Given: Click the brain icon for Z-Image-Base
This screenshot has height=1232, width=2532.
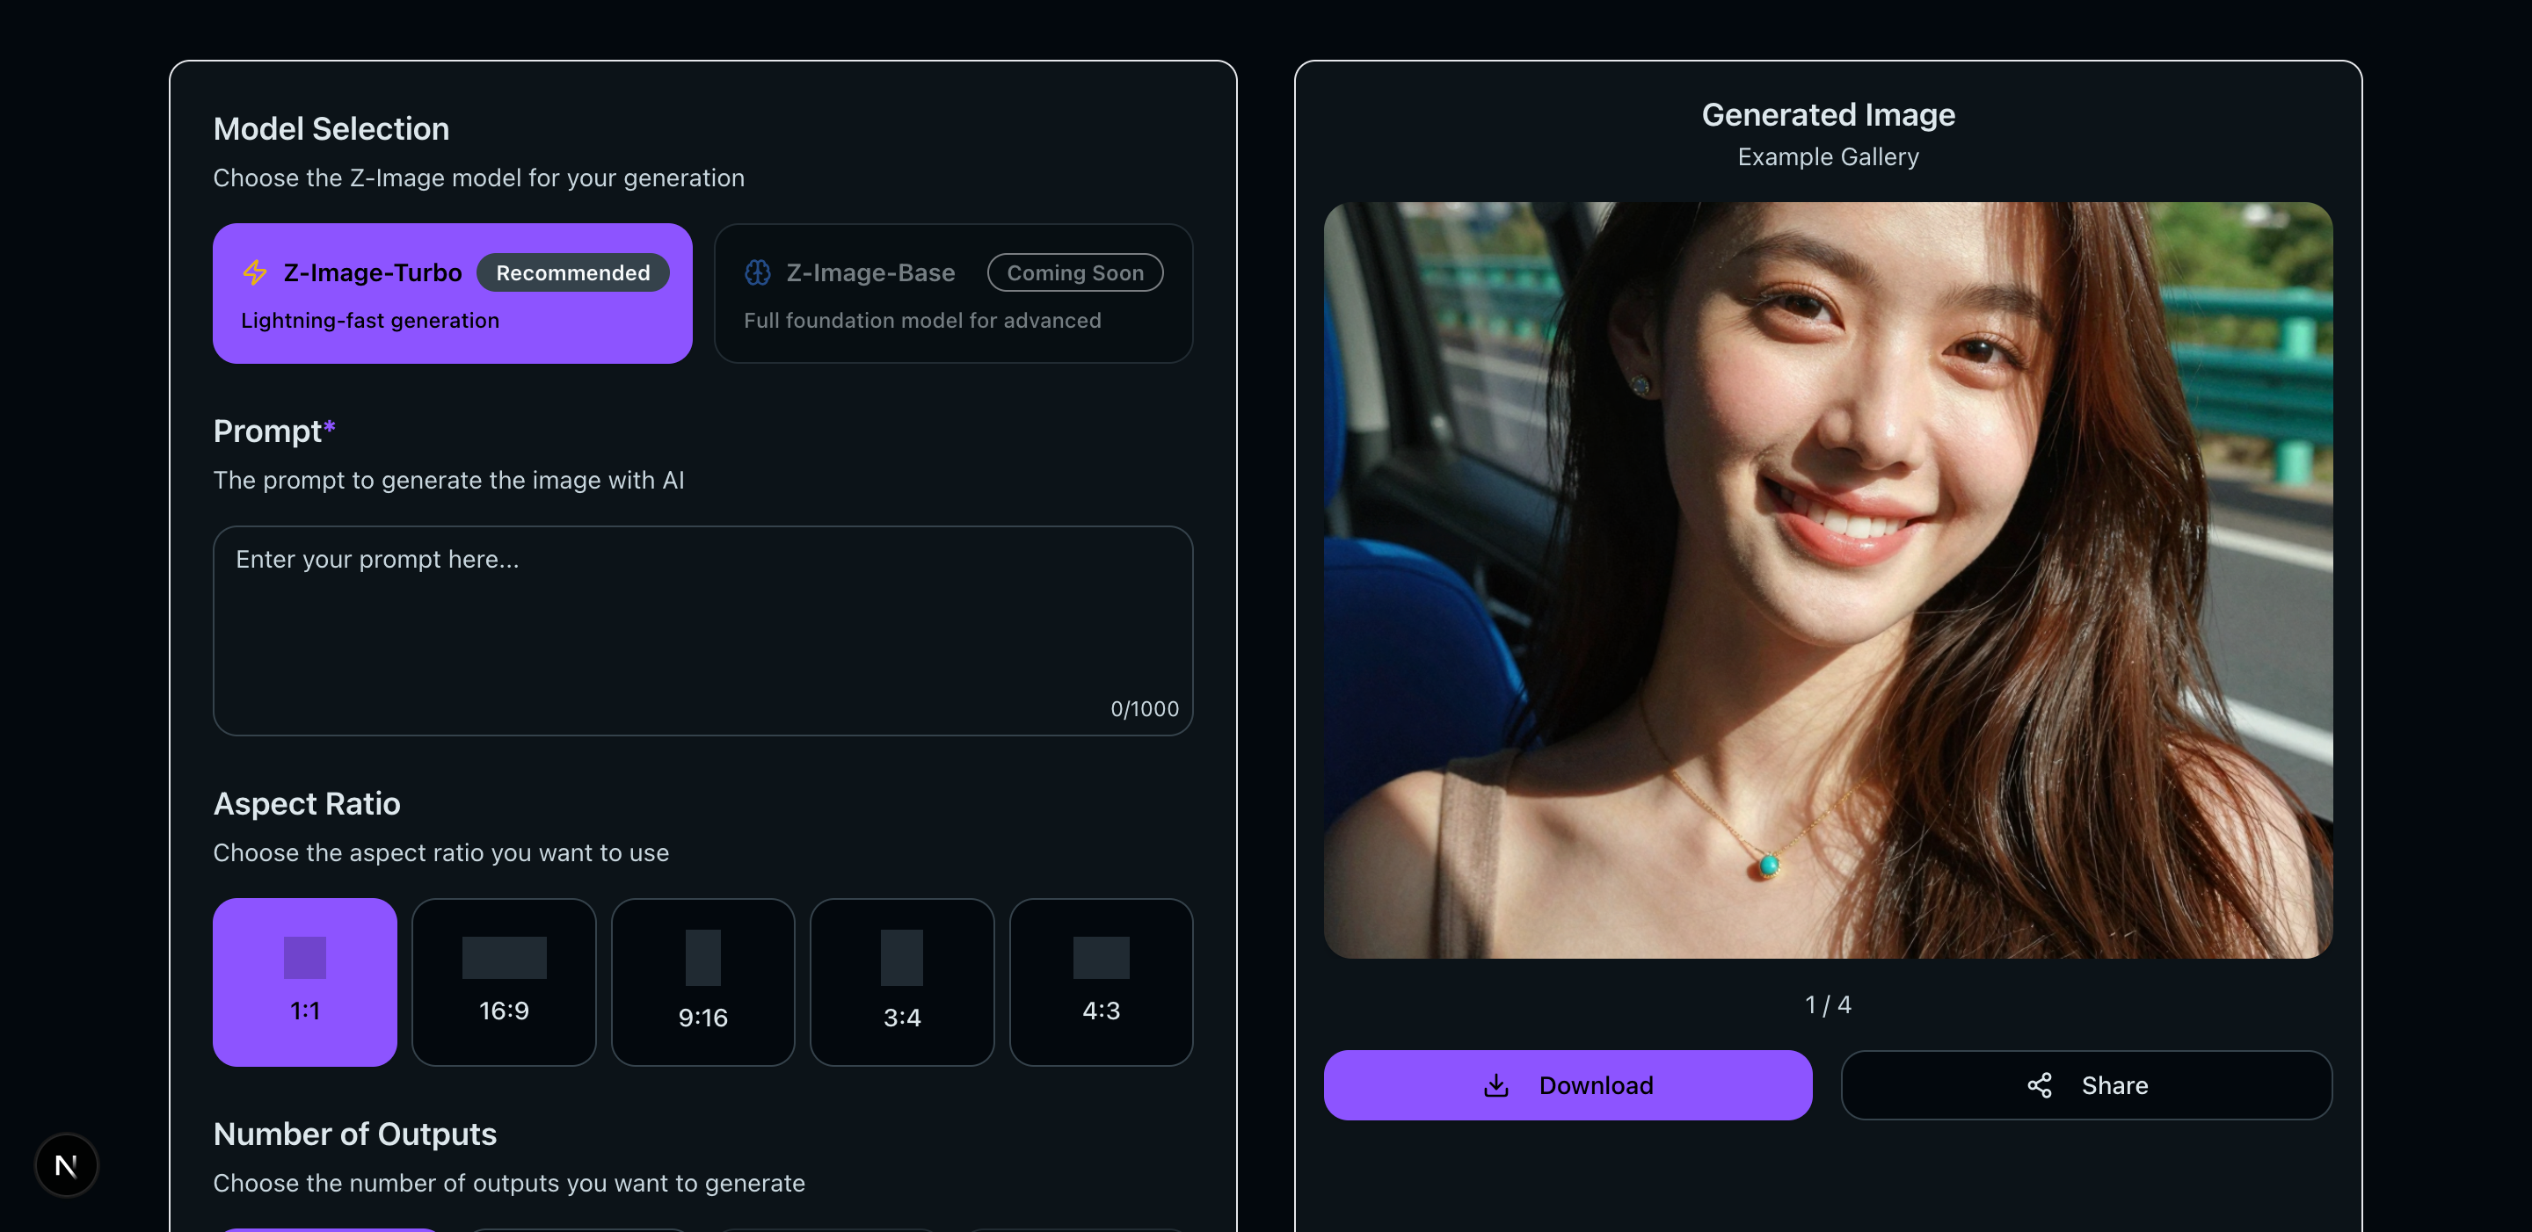Looking at the screenshot, I should tap(757, 272).
